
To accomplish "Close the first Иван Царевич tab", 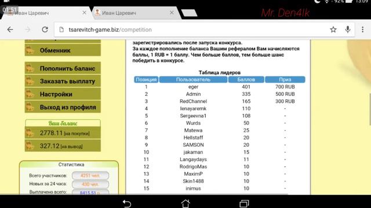I will [84, 13].
